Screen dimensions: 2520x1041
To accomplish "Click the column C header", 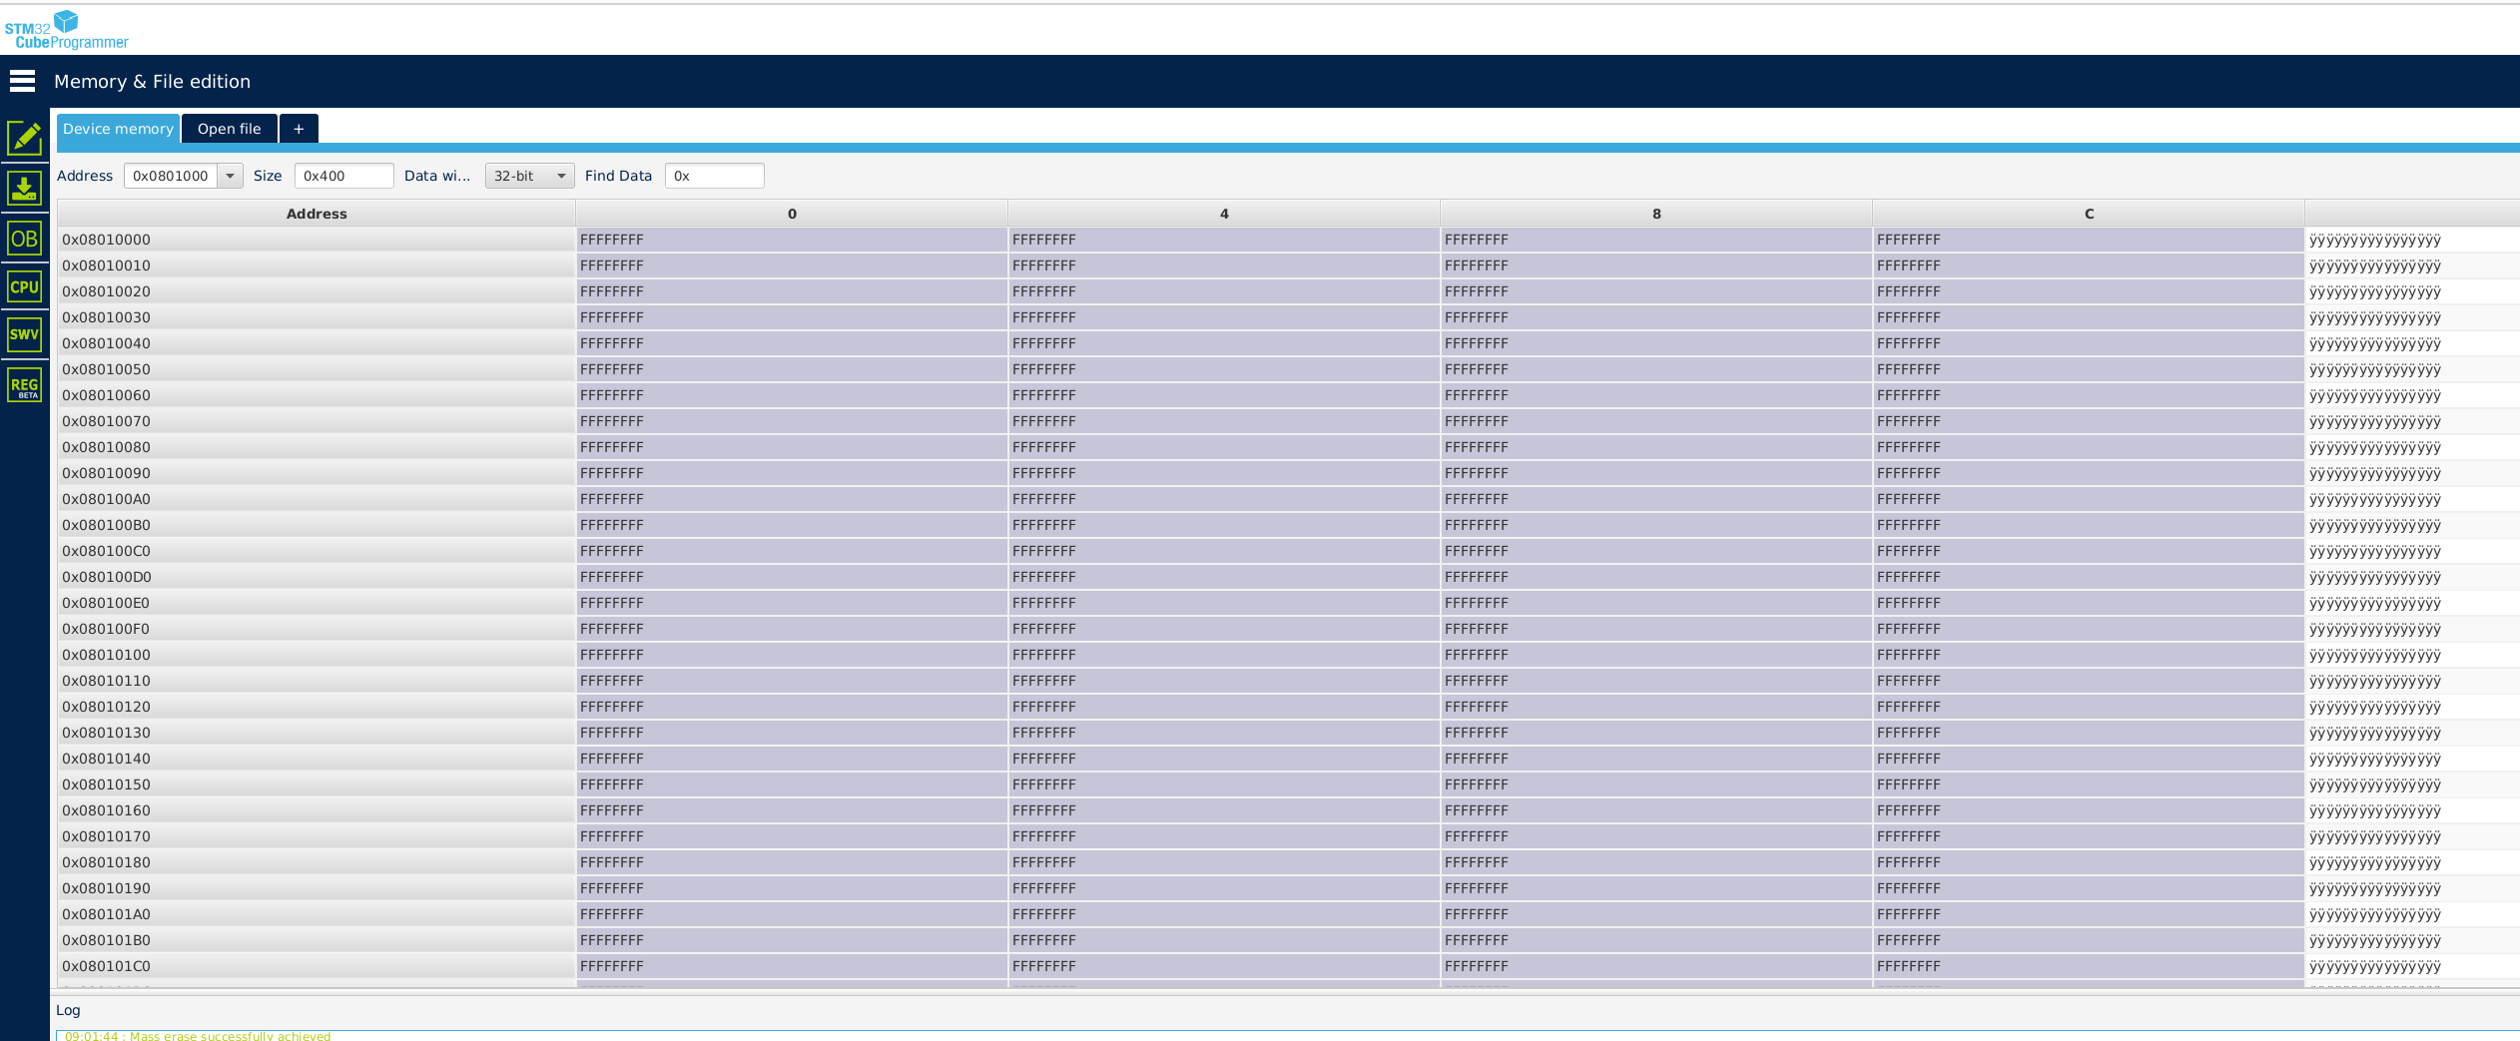I will (2089, 214).
